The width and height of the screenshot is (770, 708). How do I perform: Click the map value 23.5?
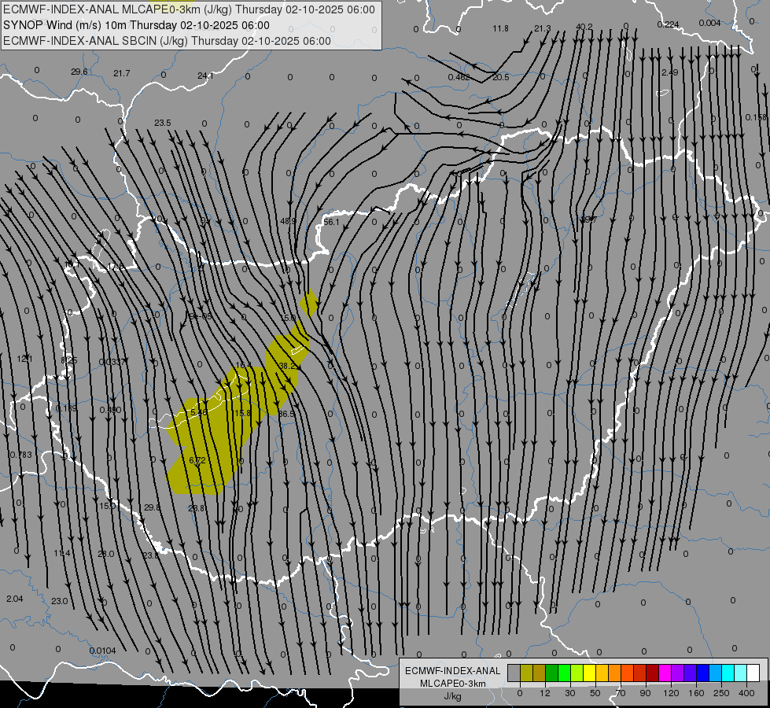(163, 123)
